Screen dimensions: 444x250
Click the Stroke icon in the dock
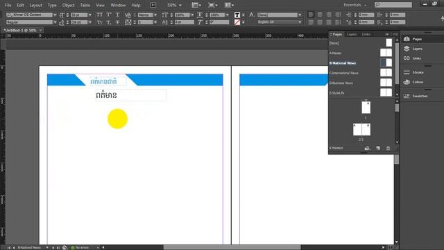[x=407, y=72]
